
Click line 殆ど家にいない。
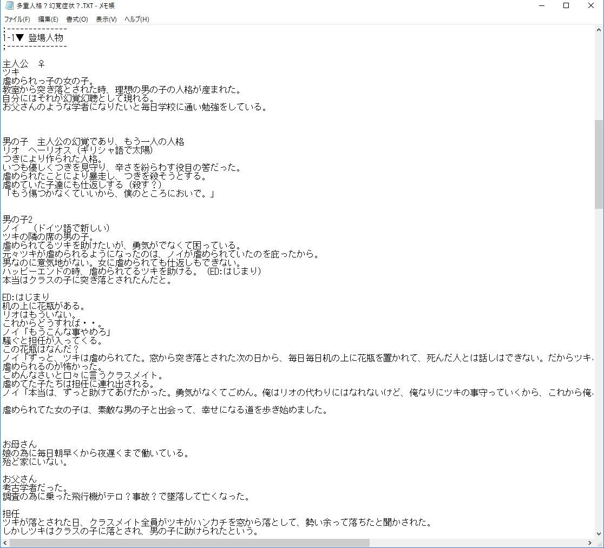point(35,462)
